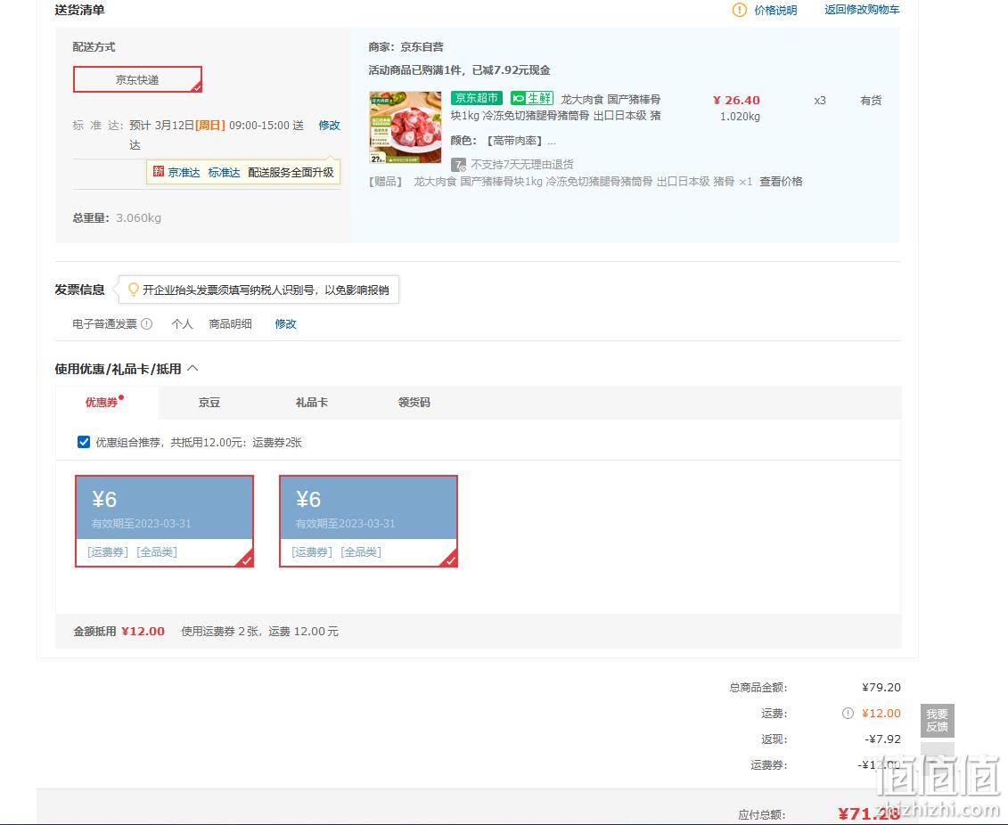
Task: Switch to the 领货码 tab
Action: [414, 402]
